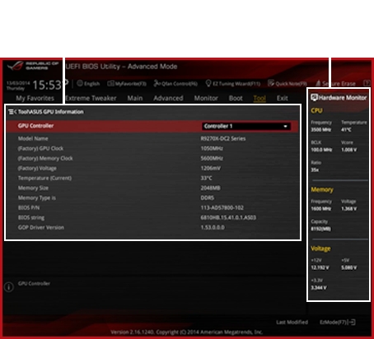The image size is (374, 339).
Task: Click the Memory Size label
Action: (33, 188)
